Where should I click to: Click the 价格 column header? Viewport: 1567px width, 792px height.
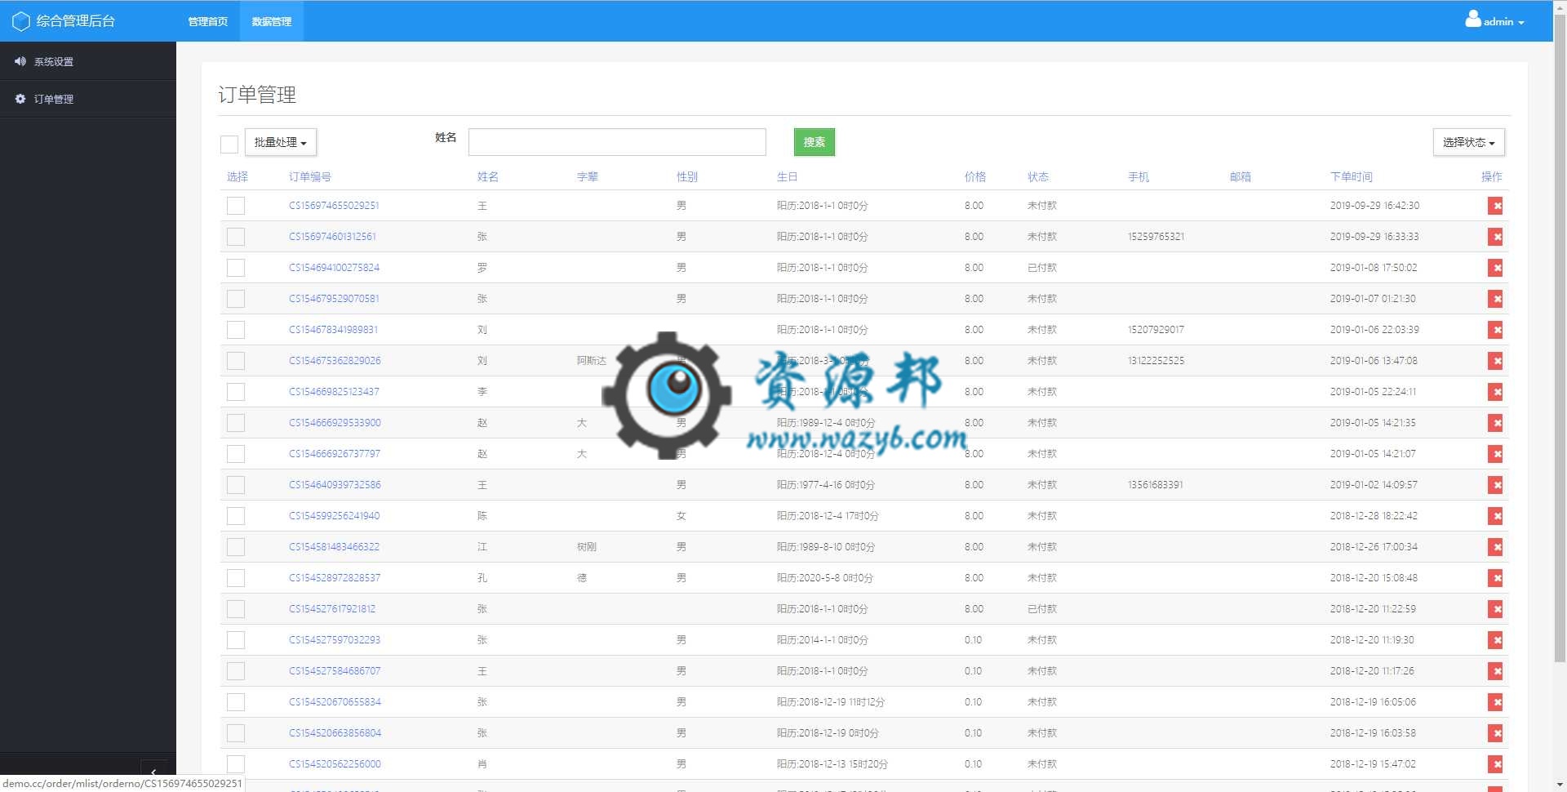click(x=975, y=176)
